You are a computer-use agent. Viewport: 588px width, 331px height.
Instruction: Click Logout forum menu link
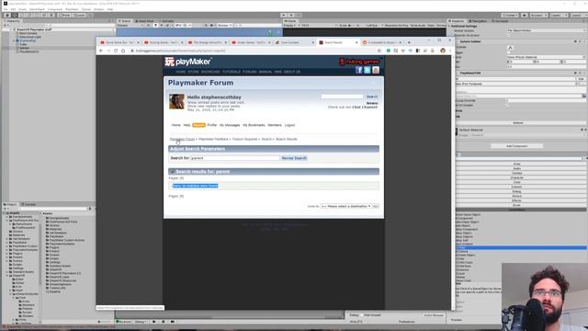(x=289, y=125)
